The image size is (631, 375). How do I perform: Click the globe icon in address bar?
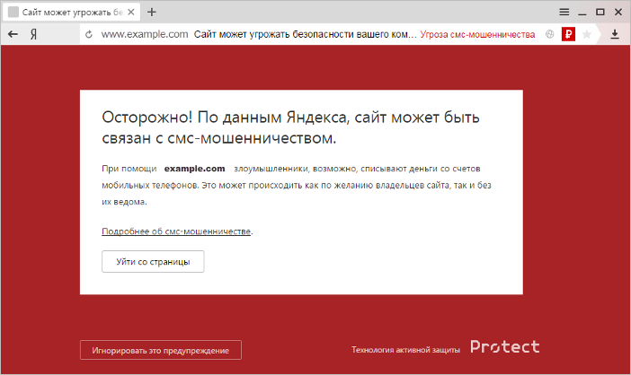(x=550, y=34)
